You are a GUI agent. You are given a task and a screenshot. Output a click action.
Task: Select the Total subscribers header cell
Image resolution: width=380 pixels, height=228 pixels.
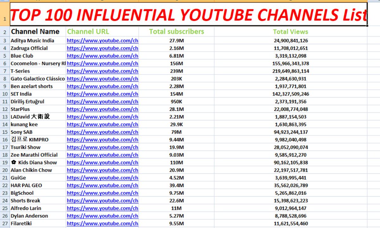[176, 32]
